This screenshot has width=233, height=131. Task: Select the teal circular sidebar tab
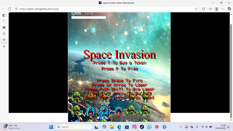pyautogui.click(x=4, y=21)
